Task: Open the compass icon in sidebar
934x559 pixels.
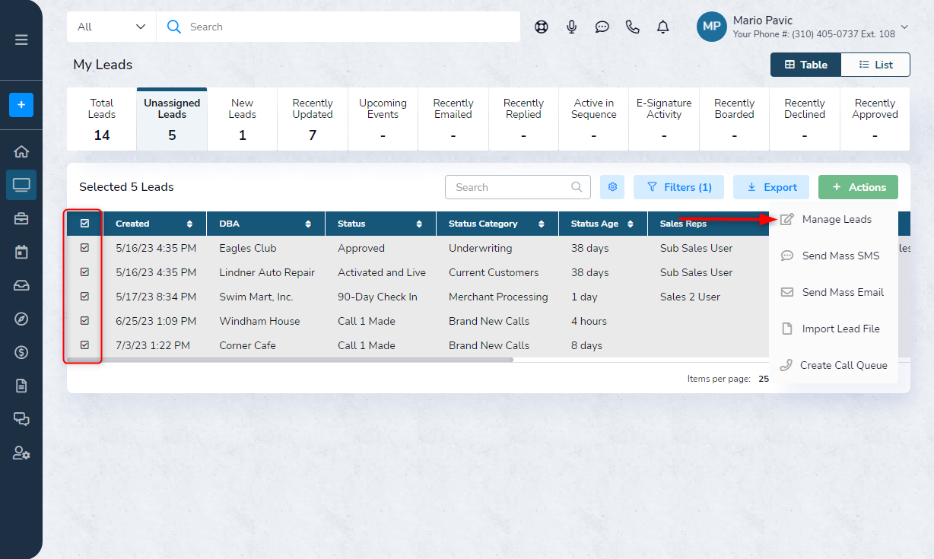Action: [21, 319]
